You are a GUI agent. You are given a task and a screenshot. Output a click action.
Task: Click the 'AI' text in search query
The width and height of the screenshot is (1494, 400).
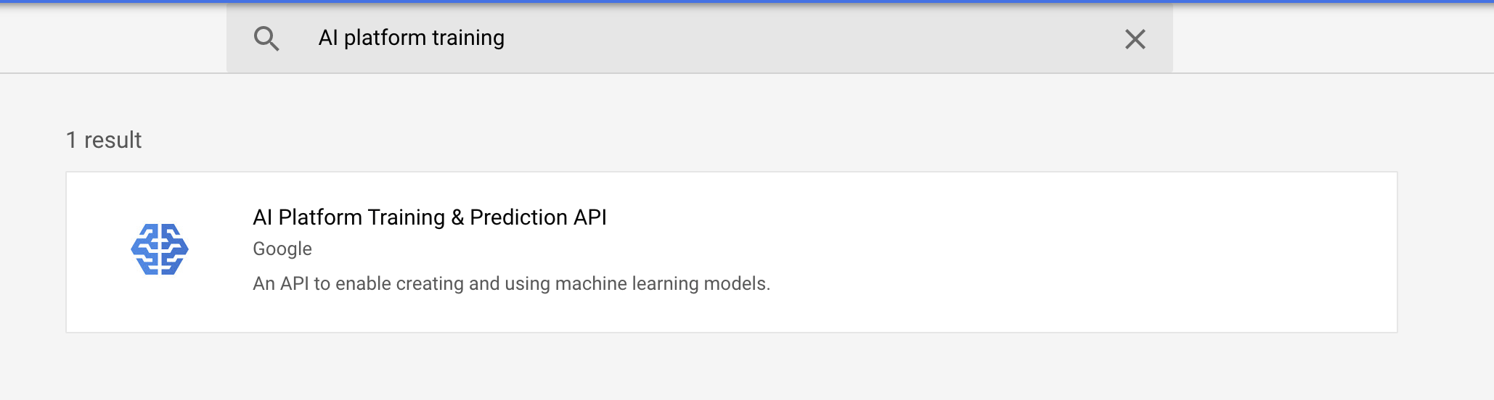[328, 38]
